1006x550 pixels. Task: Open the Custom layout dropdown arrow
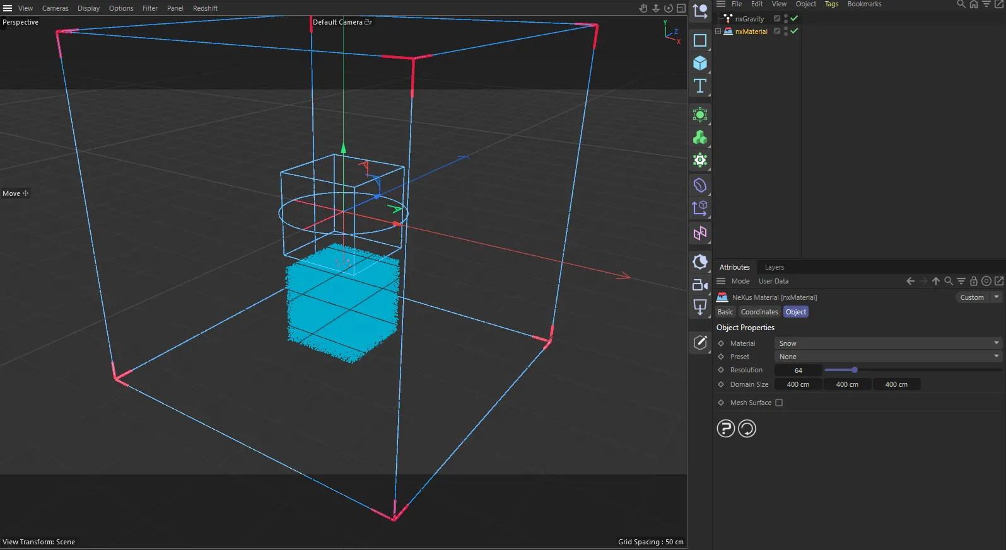997,297
